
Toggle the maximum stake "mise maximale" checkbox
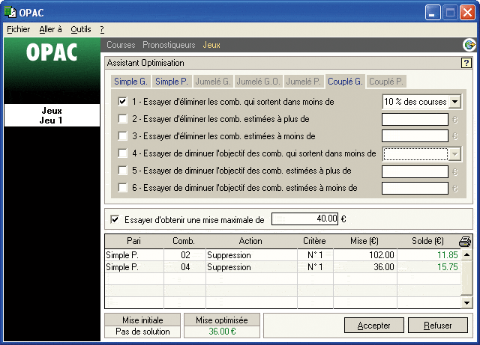tap(115, 219)
